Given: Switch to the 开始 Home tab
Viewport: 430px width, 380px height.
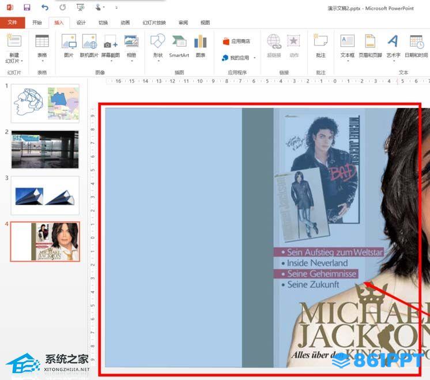Looking at the screenshot, I should pos(37,22).
